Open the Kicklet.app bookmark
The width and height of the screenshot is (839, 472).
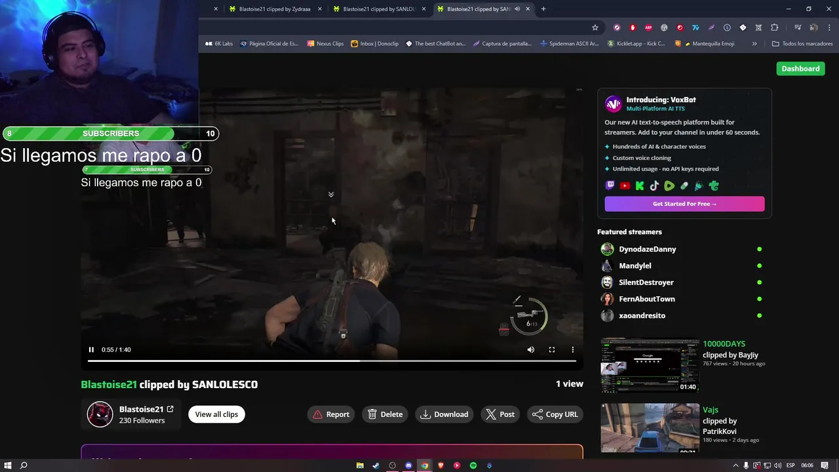coord(636,44)
